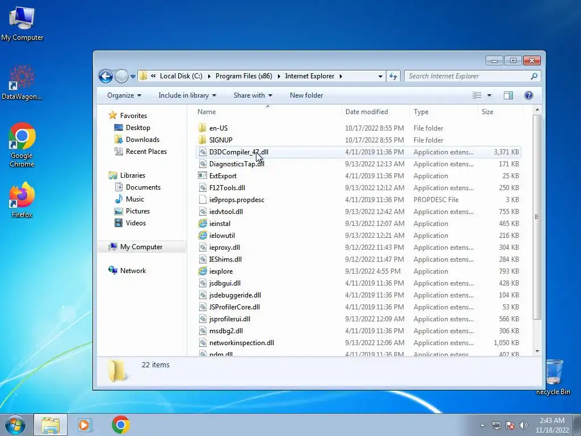Click the Windows Media Player taskbar icon

(85, 425)
